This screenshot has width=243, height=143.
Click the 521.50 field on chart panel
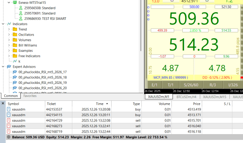226,7
